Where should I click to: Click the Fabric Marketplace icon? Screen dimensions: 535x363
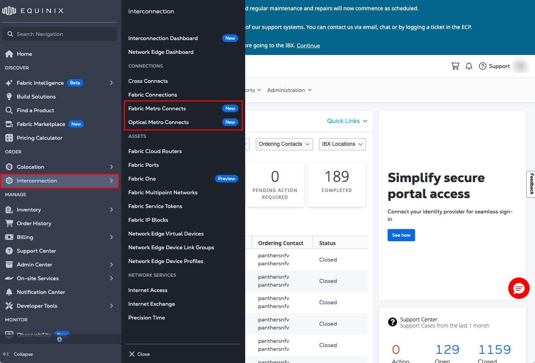coord(9,124)
